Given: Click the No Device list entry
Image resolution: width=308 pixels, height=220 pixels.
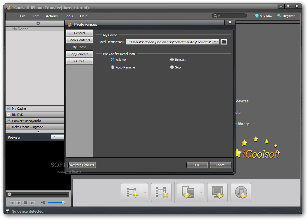Looking at the screenshot, I should tap(35, 29).
